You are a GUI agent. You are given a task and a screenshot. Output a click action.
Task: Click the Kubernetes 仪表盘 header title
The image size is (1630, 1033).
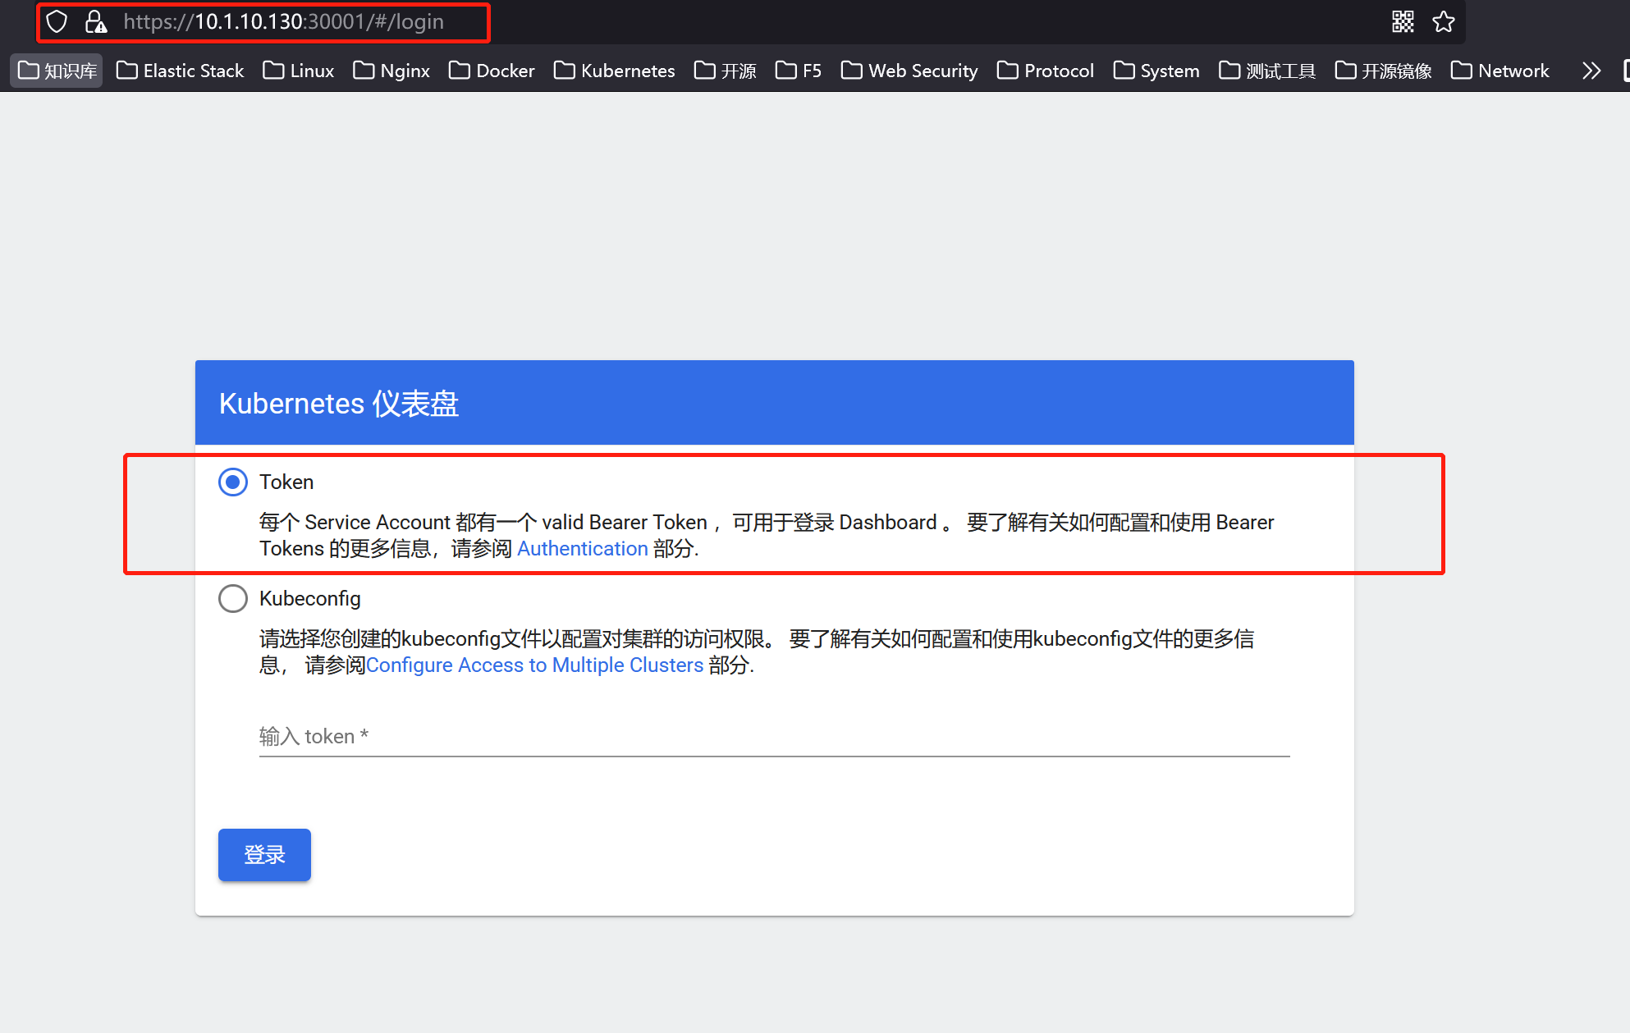click(339, 404)
